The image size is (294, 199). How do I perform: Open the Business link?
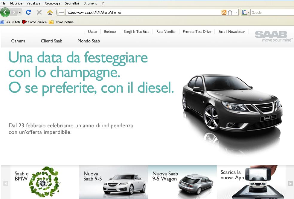(110, 32)
